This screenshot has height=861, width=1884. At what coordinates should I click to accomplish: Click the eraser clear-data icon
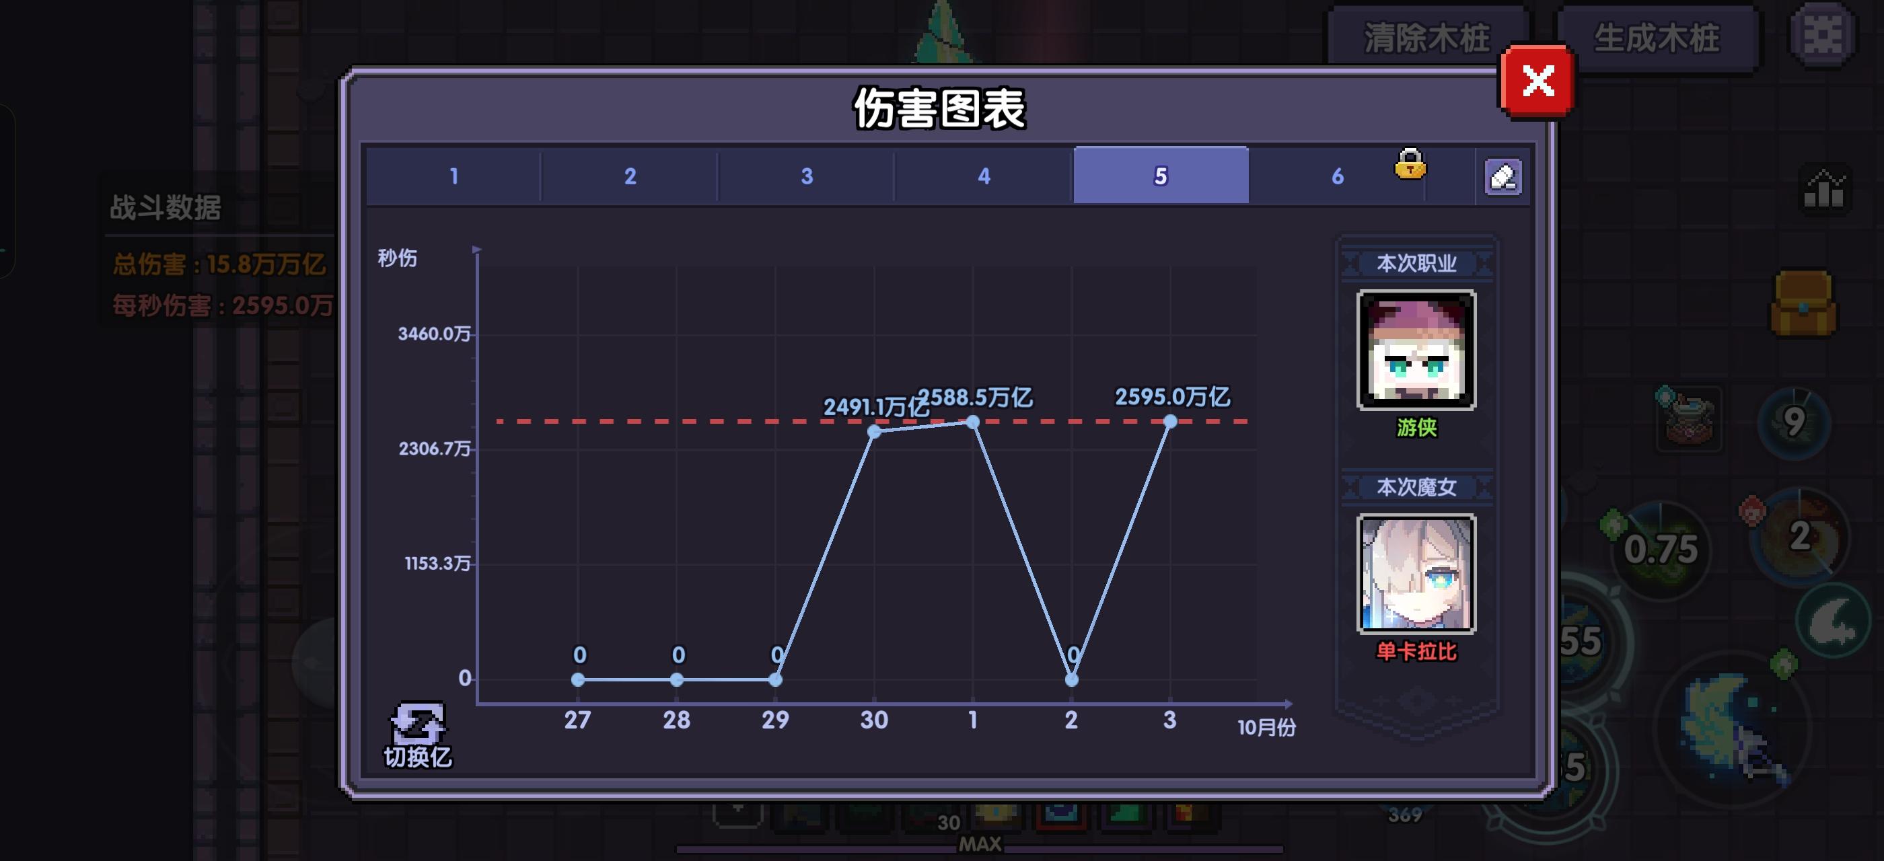point(1502,177)
